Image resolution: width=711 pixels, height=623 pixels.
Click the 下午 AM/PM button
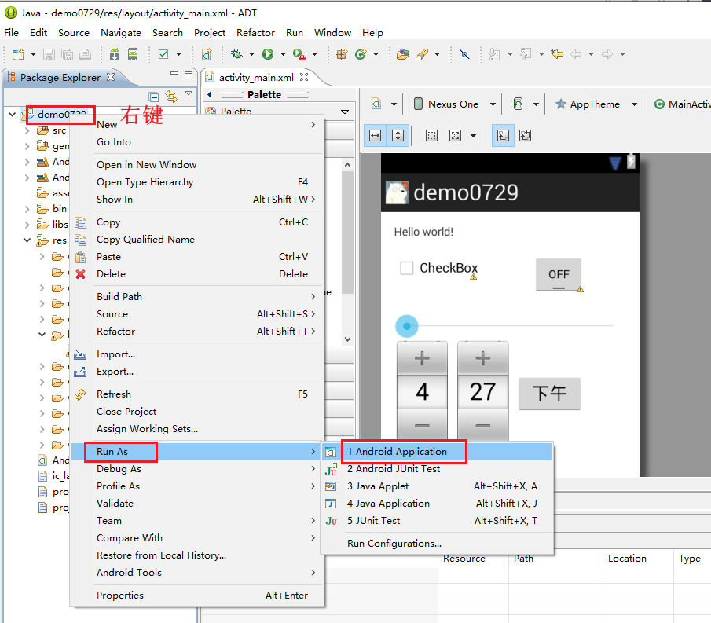tap(549, 394)
